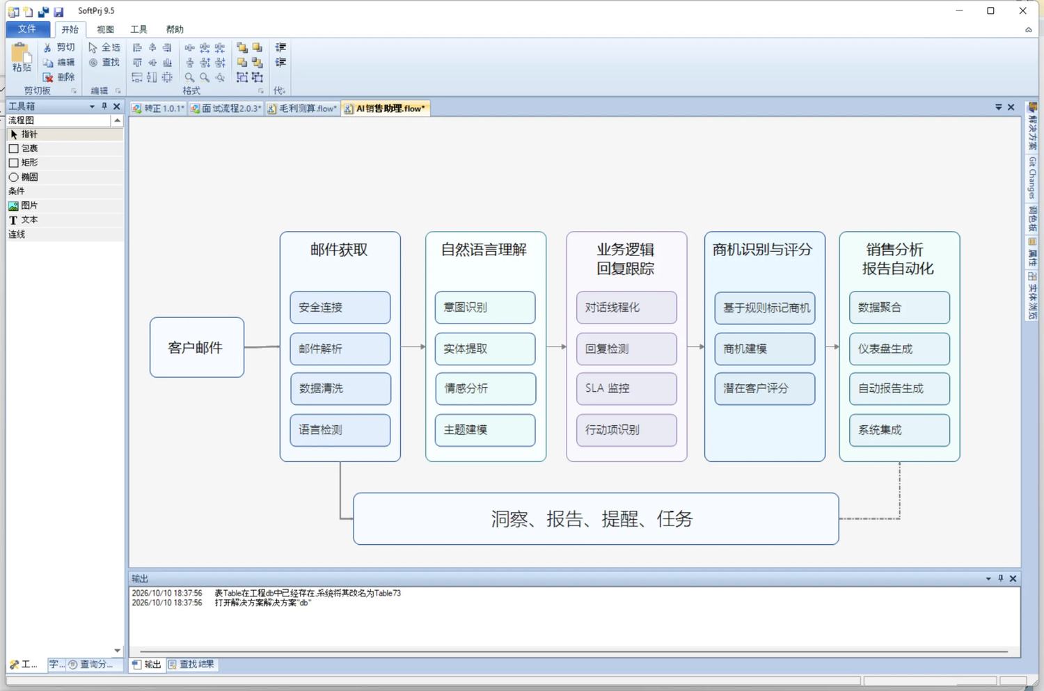
Task: Click the new document icon in title bar
Action: (x=28, y=11)
